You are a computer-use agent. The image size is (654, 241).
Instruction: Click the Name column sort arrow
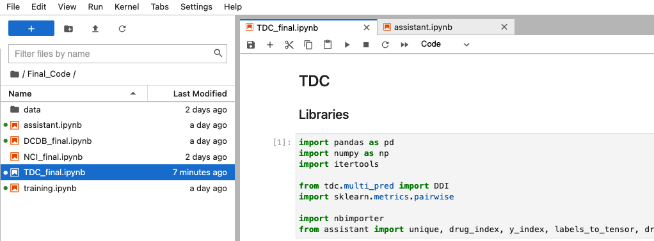pyautogui.click(x=133, y=93)
